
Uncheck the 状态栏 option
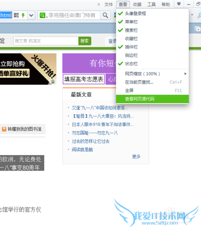pyautogui.click(x=152, y=64)
